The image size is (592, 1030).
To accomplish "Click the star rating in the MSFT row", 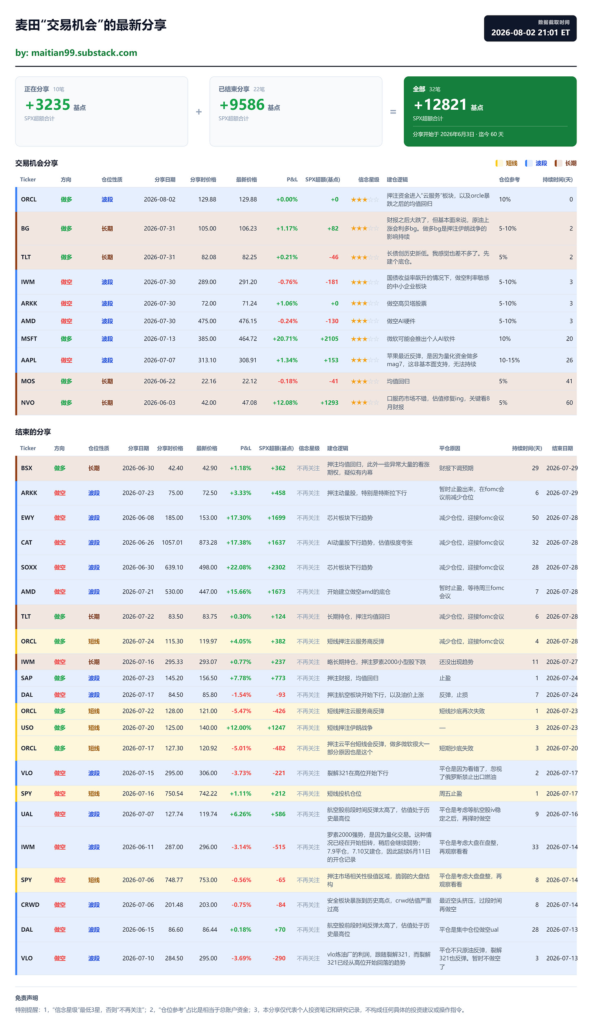I will click(x=365, y=339).
